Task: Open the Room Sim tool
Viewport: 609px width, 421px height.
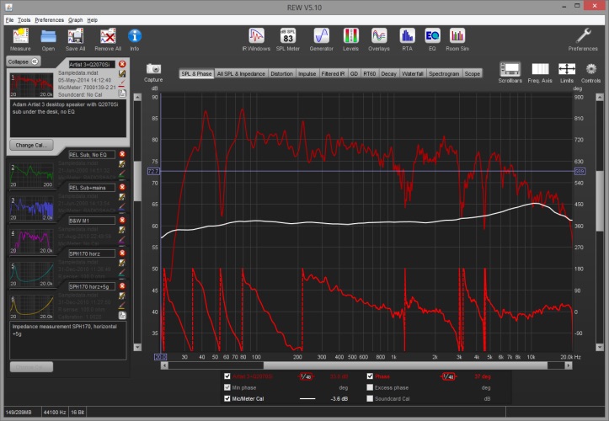Action: (457, 36)
